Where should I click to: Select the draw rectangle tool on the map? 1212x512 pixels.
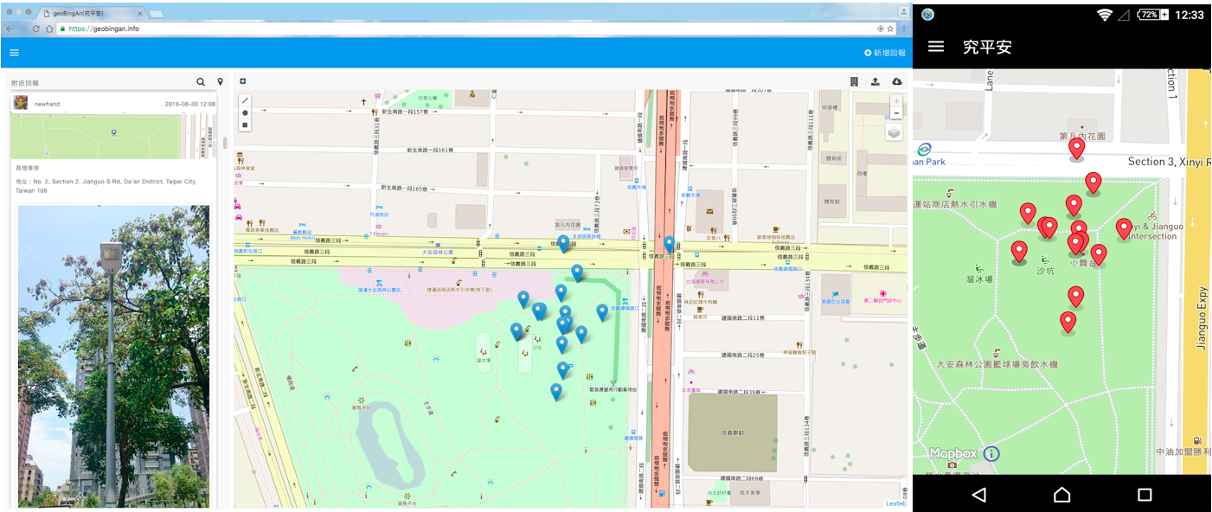coord(245,125)
